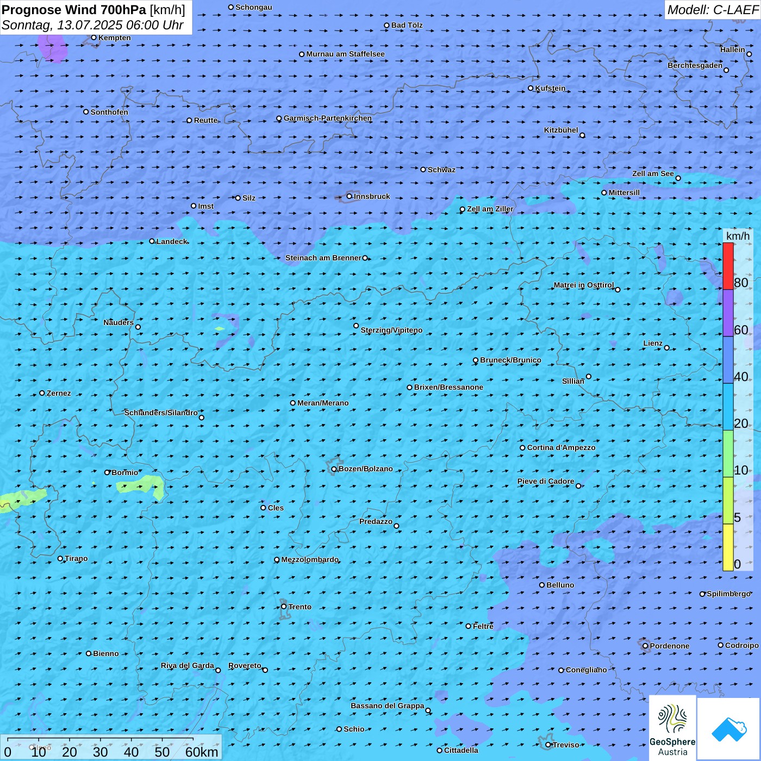761x761 pixels.
Task: Select the Pordenone label
Action: click(x=670, y=646)
